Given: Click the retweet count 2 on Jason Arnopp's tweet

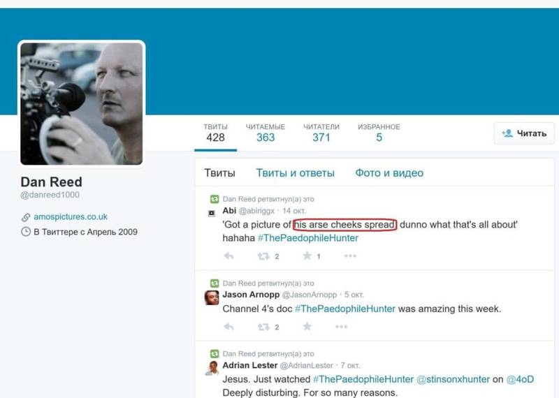Looking at the screenshot, I should point(277,327).
